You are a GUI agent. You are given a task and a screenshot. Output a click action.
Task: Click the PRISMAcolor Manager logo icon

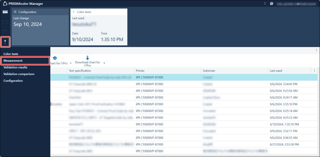coord(5,4)
